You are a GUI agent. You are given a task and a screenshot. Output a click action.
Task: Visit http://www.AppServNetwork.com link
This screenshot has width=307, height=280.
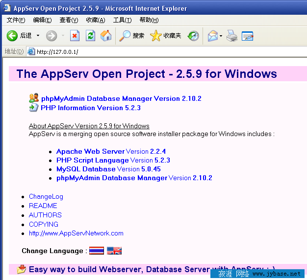(76, 233)
